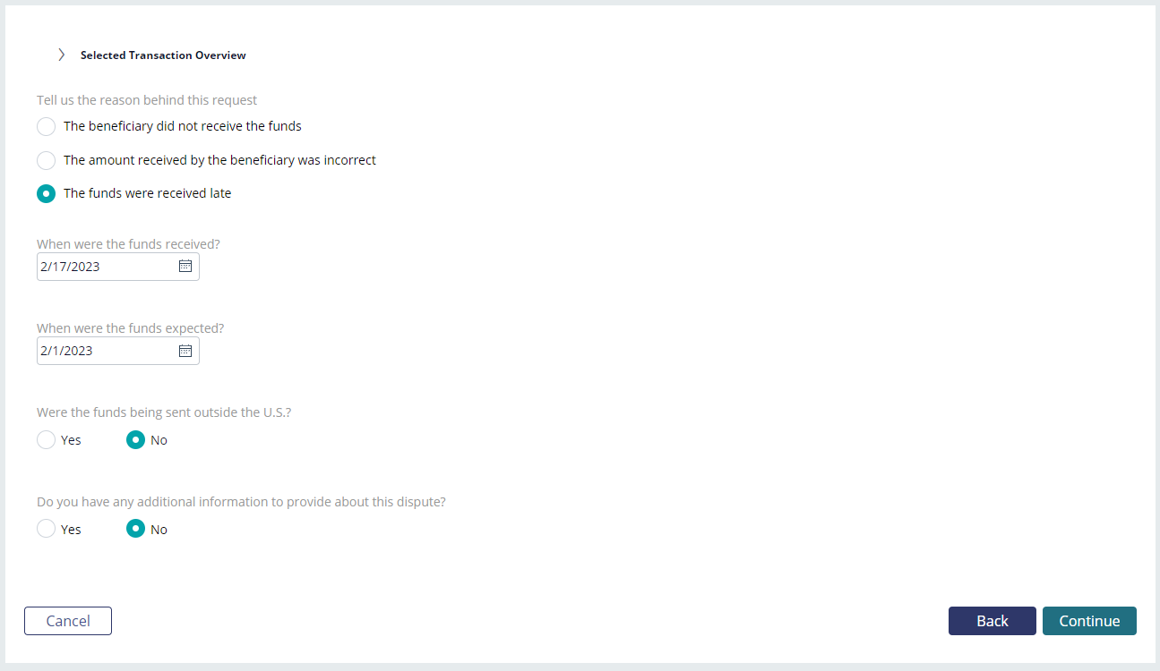The image size is (1160, 671).
Task: Cancel the dispute request
Action: click(68, 621)
